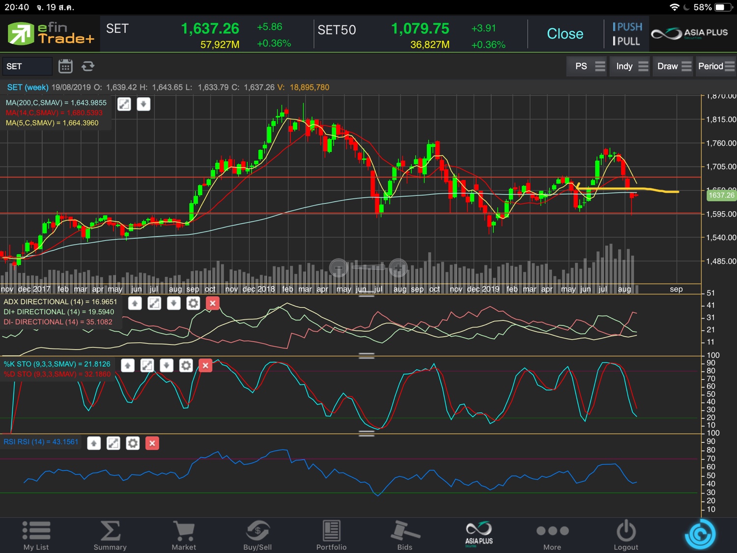Go to the Portfolio tab

click(331, 535)
